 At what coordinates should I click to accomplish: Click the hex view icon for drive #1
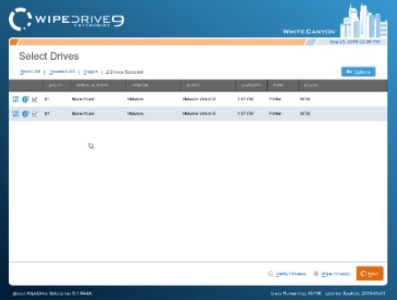(16, 99)
